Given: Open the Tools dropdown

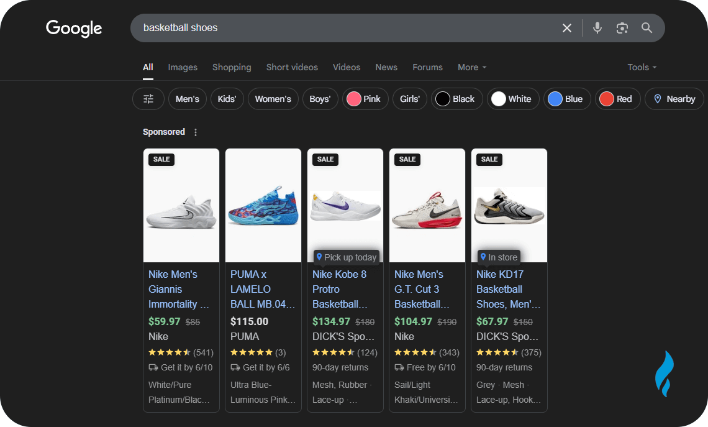Looking at the screenshot, I should [642, 67].
